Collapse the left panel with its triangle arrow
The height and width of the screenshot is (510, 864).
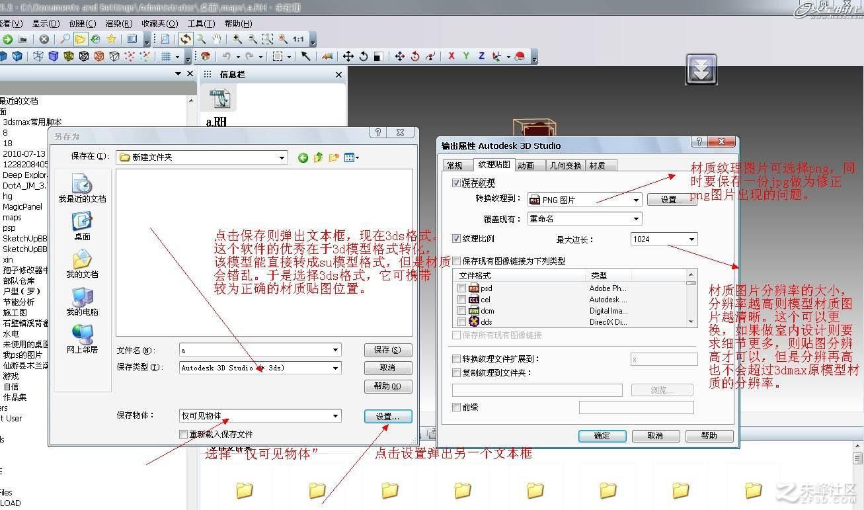point(178,74)
